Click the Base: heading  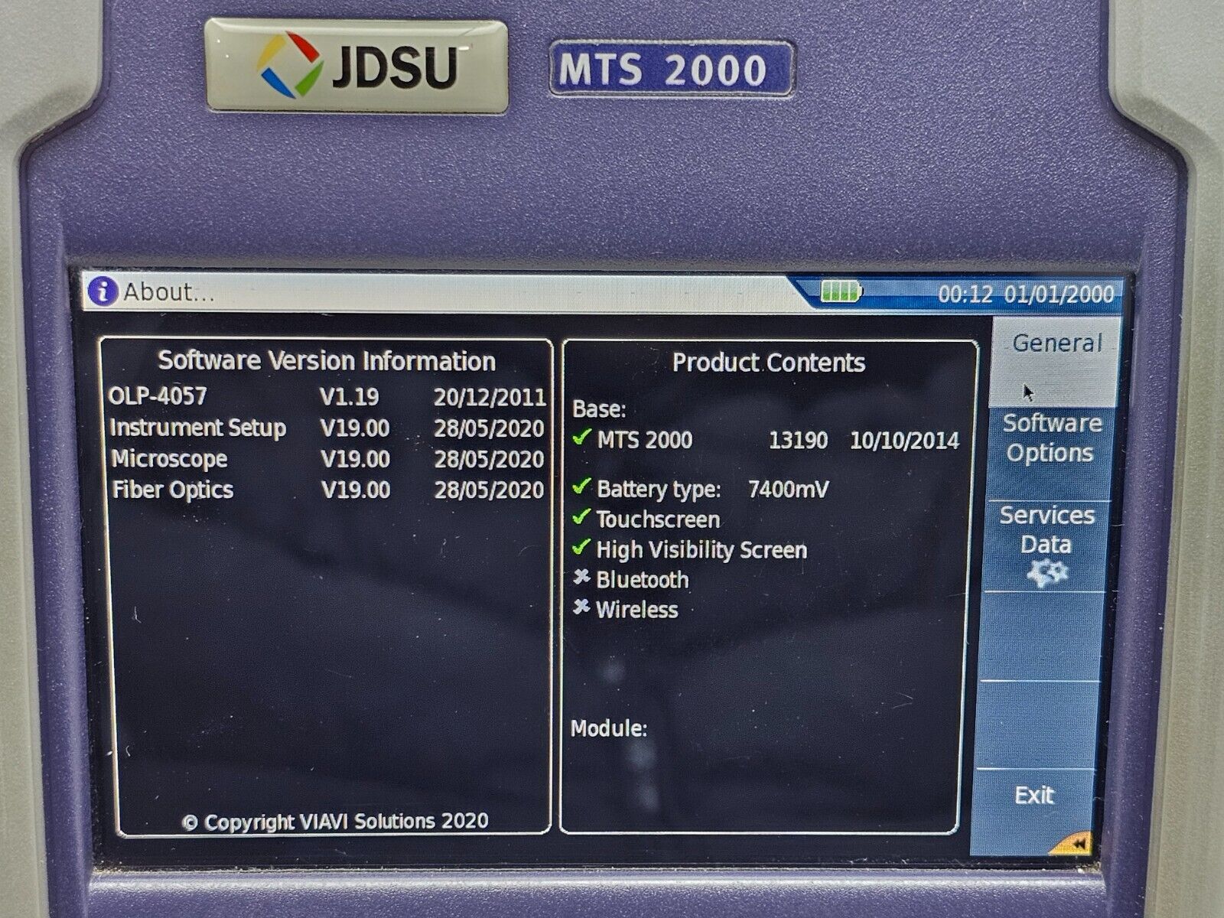point(599,409)
